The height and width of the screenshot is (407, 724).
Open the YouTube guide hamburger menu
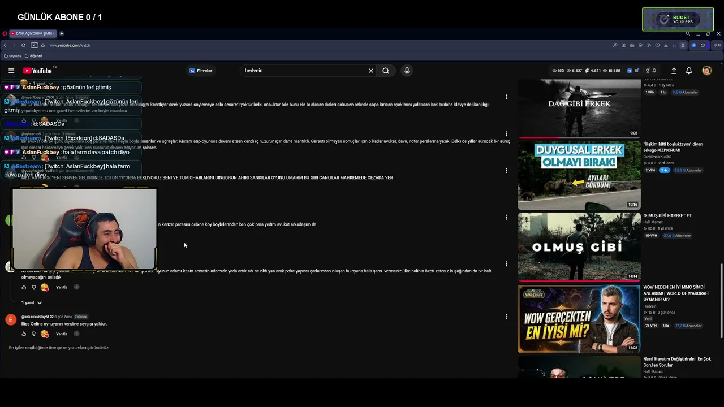[x=11, y=71]
